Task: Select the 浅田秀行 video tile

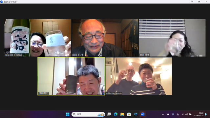Action: coord(71,76)
